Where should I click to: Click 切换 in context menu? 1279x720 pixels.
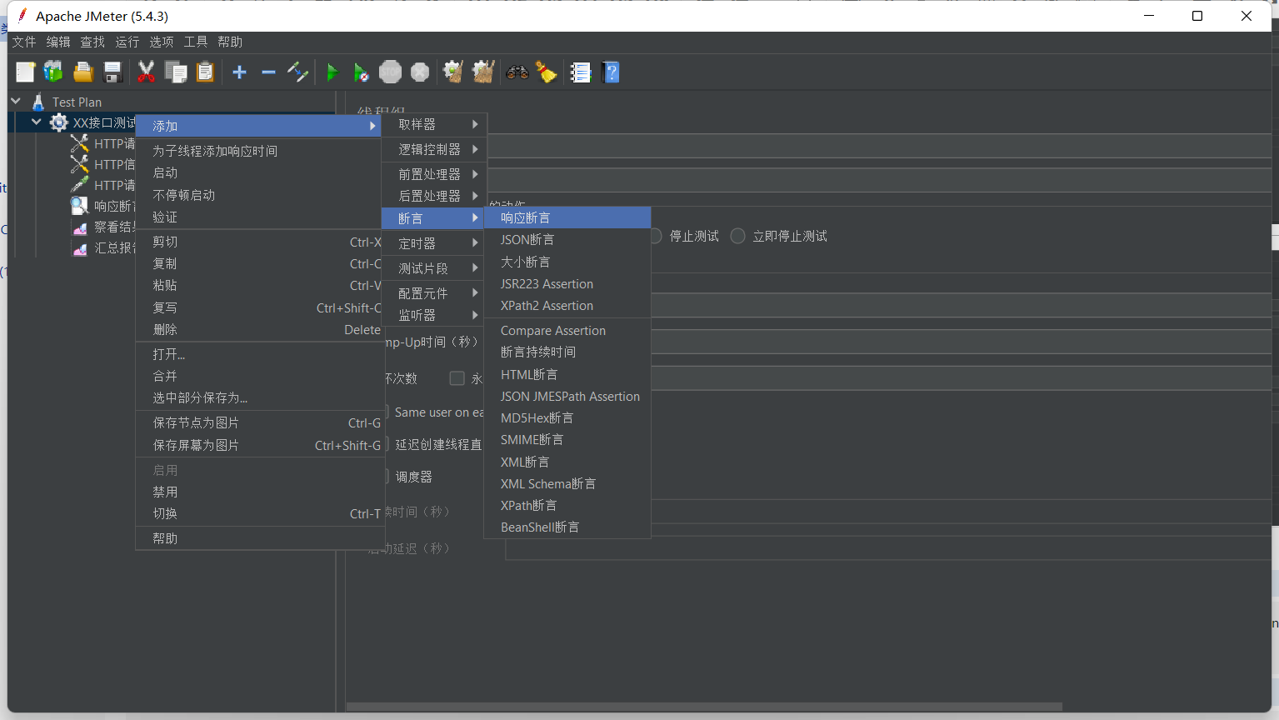[258, 513]
